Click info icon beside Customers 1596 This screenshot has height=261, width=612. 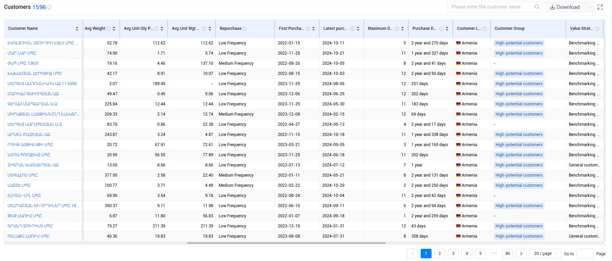[x=49, y=7]
